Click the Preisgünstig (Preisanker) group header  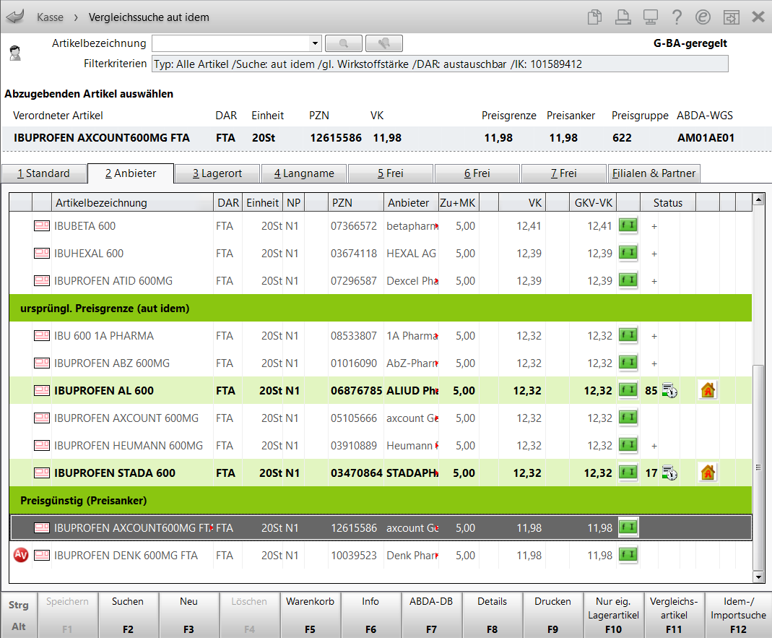click(380, 501)
